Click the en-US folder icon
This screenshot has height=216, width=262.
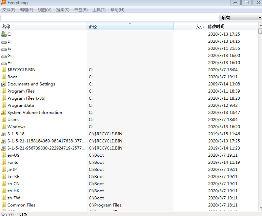[x=4, y=155]
